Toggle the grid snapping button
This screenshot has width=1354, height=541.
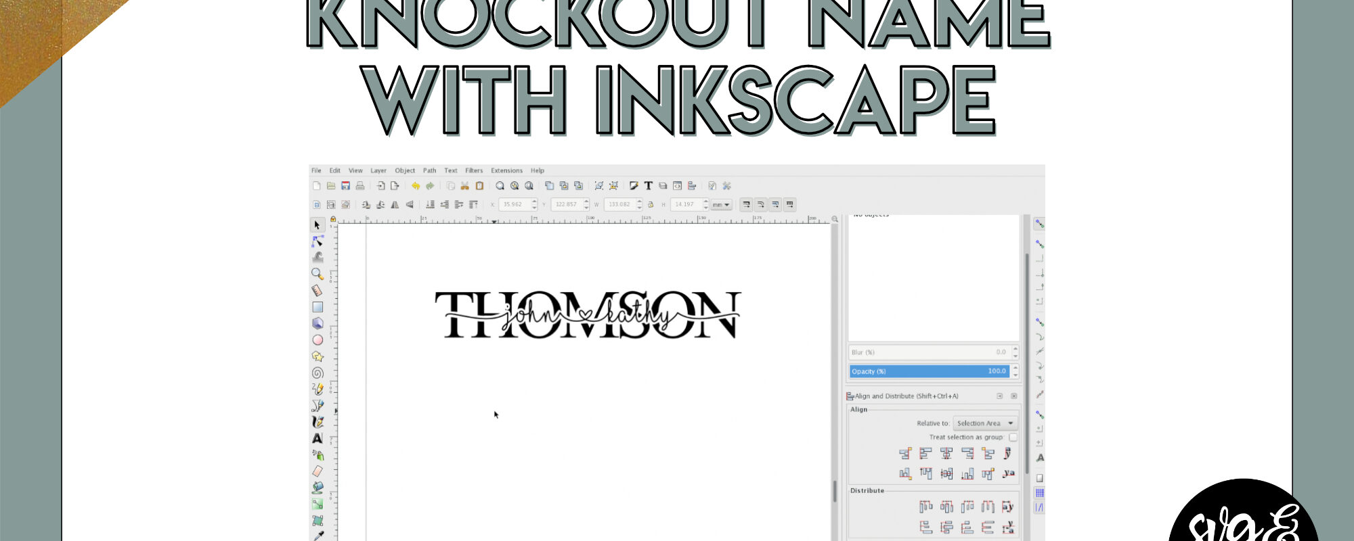tap(1040, 493)
